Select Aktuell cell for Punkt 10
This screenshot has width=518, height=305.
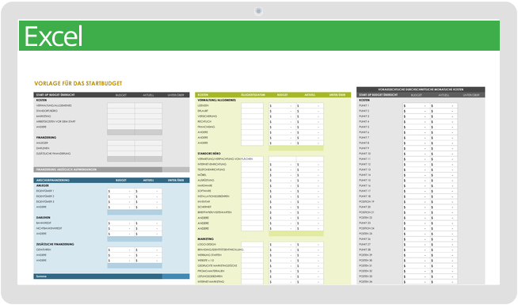tap(444, 154)
